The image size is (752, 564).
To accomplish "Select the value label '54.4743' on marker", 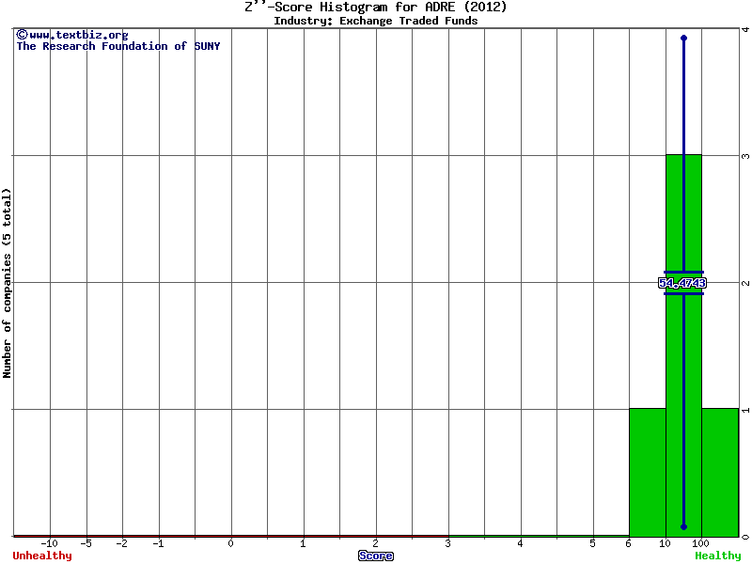I will (682, 283).
